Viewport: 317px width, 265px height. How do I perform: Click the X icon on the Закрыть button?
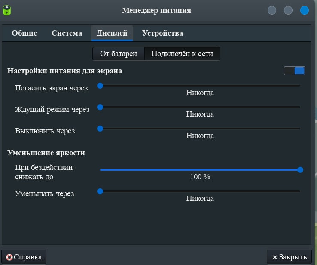[x=275, y=257]
